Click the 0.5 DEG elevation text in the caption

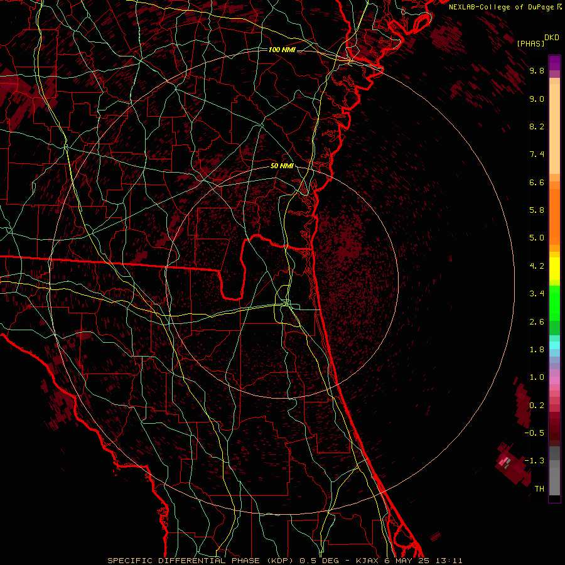pos(320,561)
